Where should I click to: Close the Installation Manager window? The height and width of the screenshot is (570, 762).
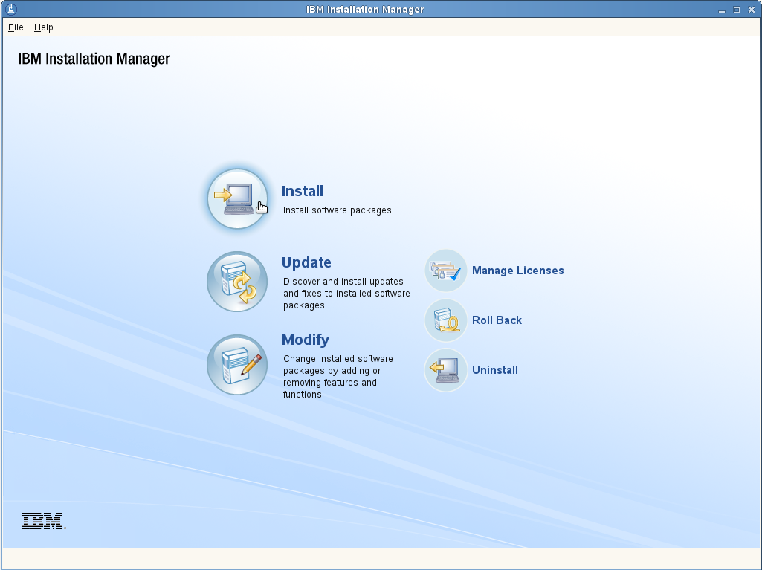(752, 10)
